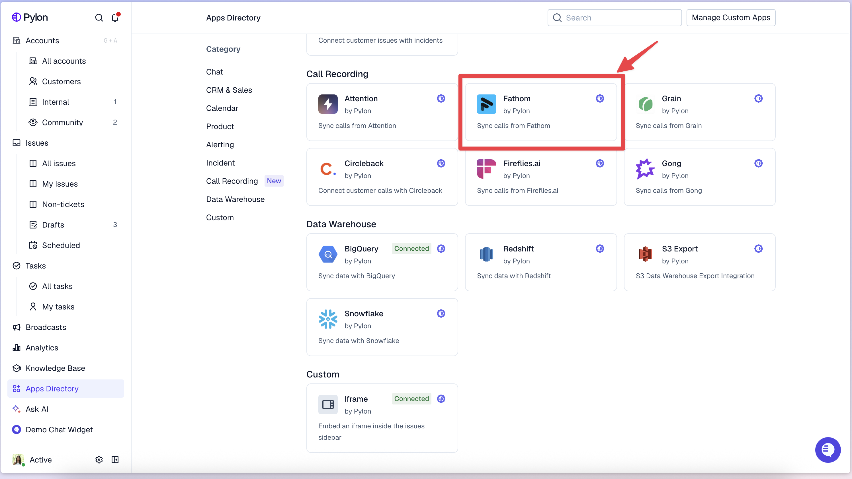
Task: Select the Call Recording category
Action: tap(232, 181)
